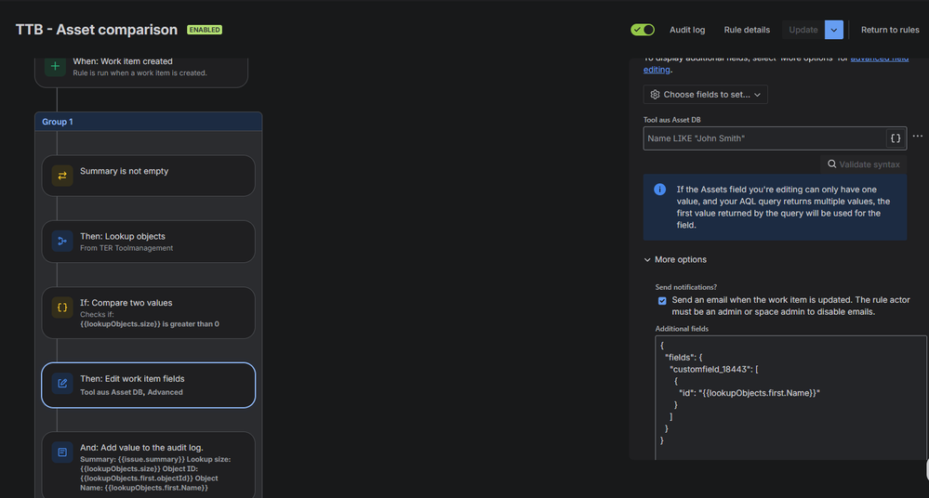Collapse the More options section
This screenshot has width=929, height=498.
coord(675,260)
